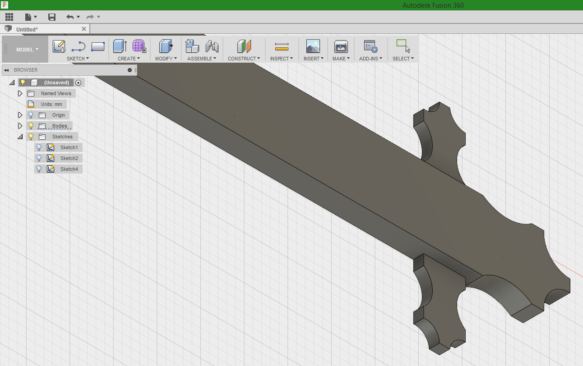
Task: Open the SKETCH menu
Action: [x=78, y=59]
